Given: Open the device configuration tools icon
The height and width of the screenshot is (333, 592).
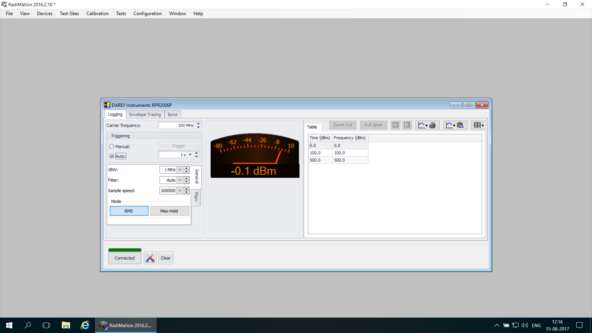Looking at the screenshot, I should pos(150,258).
